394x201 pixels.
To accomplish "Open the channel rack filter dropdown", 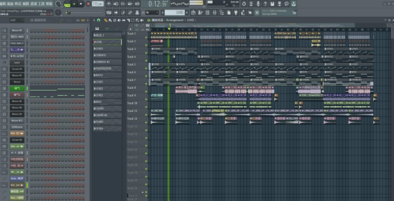I will pos(16,20).
